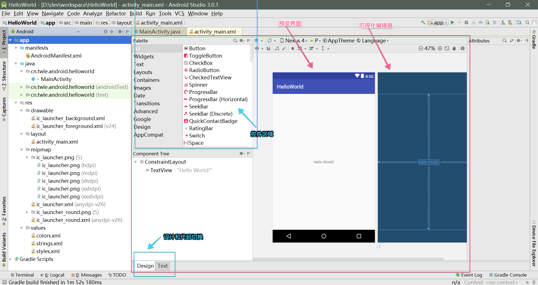
Task: Select TextView in Component Tree
Action: pyautogui.click(x=178, y=170)
